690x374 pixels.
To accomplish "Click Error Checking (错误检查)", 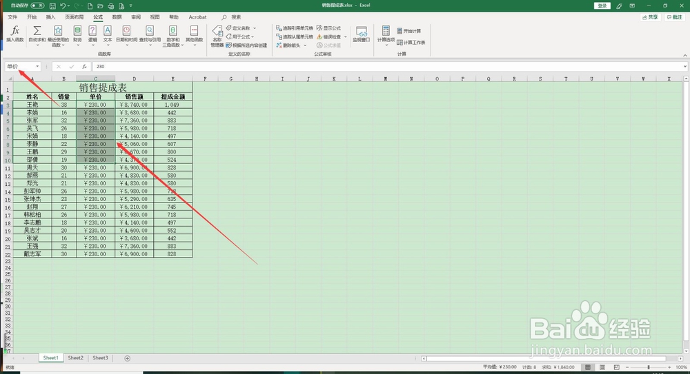I will [328, 37].
